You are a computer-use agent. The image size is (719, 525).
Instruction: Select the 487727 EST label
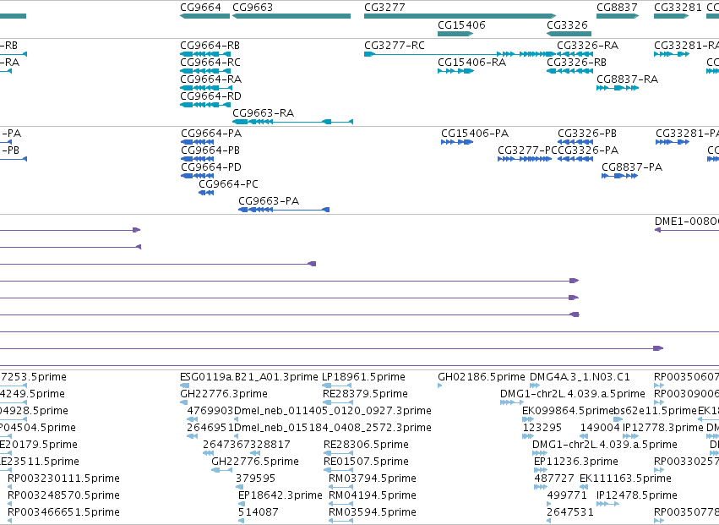(x=554, y=479)
